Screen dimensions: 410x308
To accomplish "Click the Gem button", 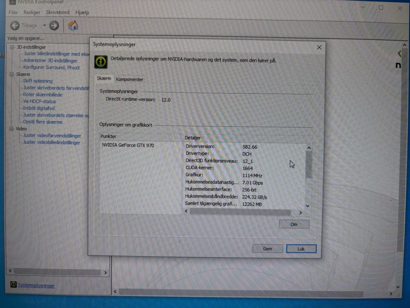I will pyautogui.click(x=267, y=249).
